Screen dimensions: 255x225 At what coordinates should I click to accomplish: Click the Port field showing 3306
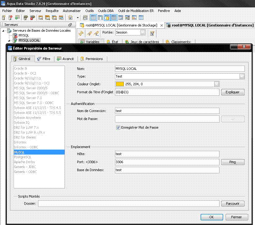[x=167, y=162]
